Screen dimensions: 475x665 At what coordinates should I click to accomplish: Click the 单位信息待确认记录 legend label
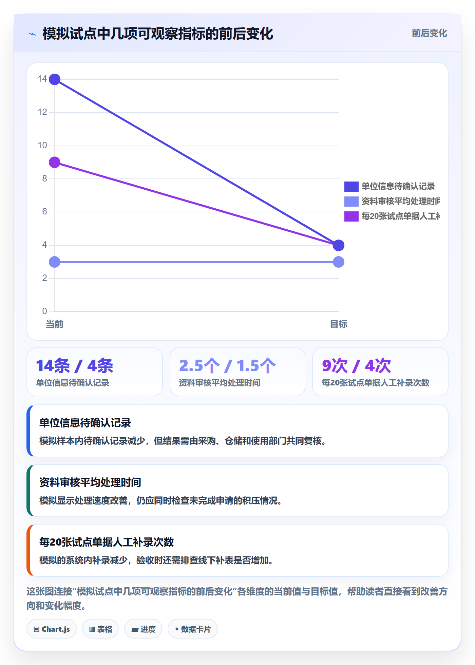pos(398,186)
